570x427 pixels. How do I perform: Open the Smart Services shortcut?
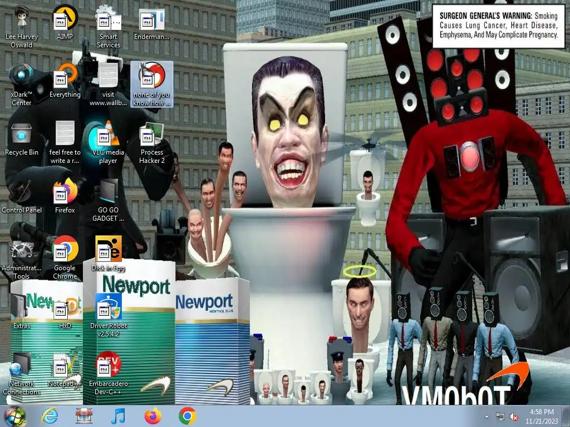(x=109, y=27)
